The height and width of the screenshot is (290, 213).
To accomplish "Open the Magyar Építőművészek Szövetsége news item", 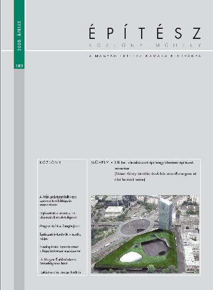I will click(58, 262).
